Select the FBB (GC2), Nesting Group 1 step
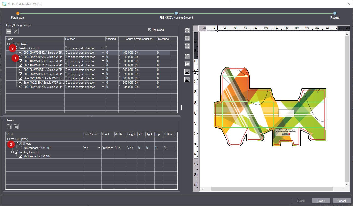353x206 pixels. [176, 13]
